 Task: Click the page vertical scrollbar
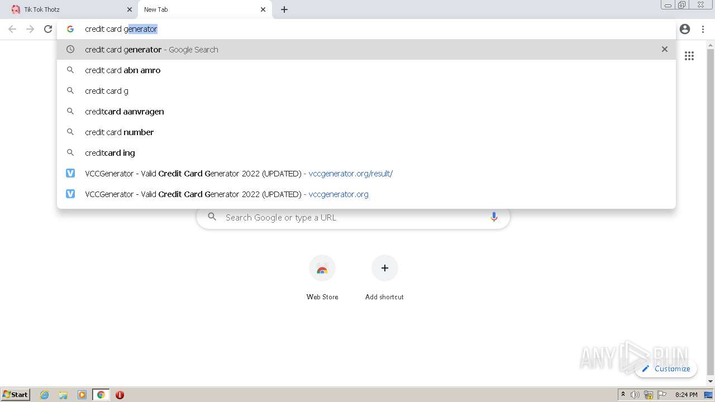[x=711, y=212]
